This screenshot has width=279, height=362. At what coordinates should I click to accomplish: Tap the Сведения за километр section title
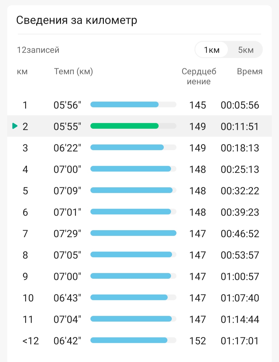coord(76,20)
